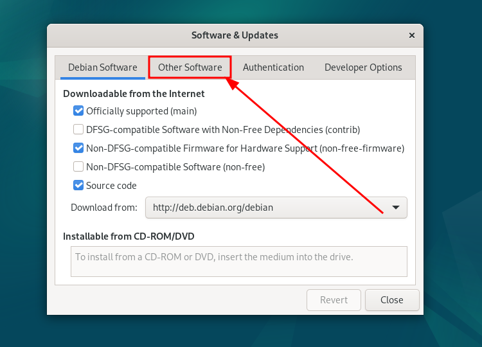Click the CD-ROM insert medium hint text

[x=214, y=257]
